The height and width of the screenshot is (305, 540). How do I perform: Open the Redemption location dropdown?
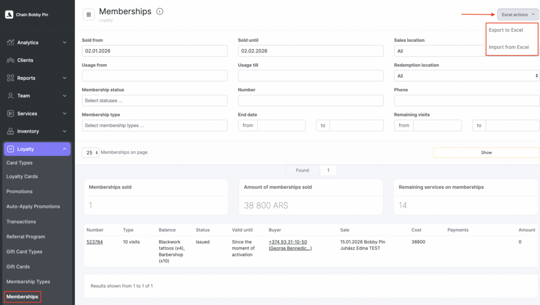tap(466, 76)
